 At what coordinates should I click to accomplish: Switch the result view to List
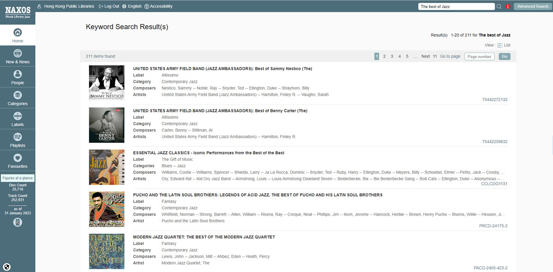pyautogui.click(x=504, y=45)
